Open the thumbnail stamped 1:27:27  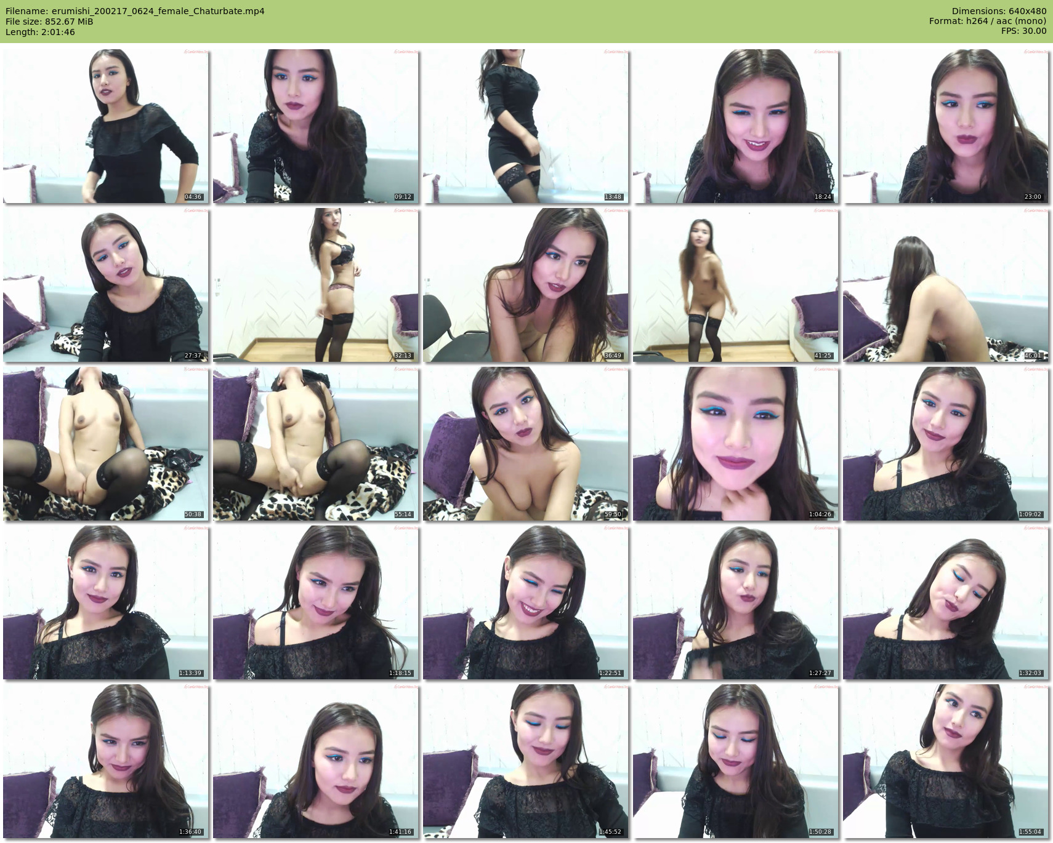tap(736, 602)
